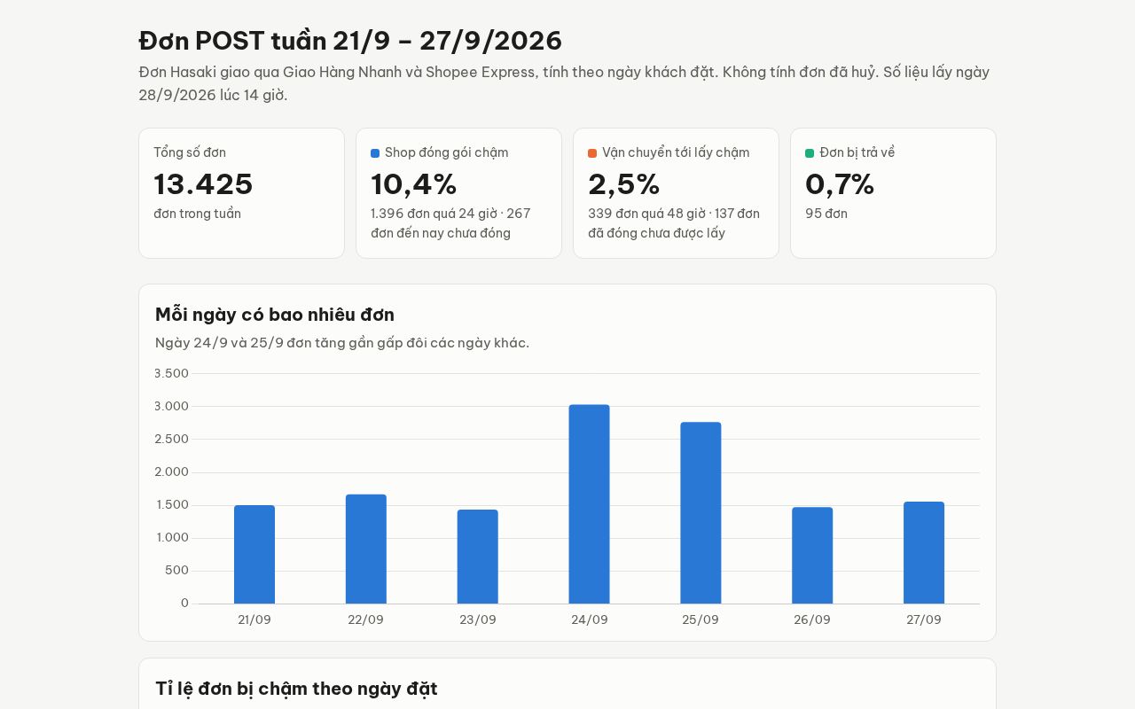Click the total orders value 13.425

(x=203, y=184)
